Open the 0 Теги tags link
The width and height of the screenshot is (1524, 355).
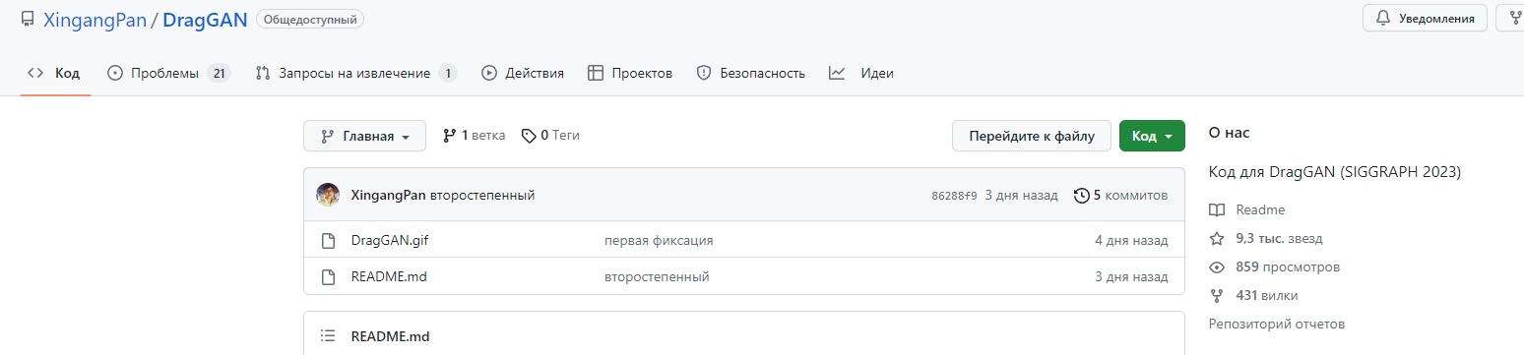point(550,136)
